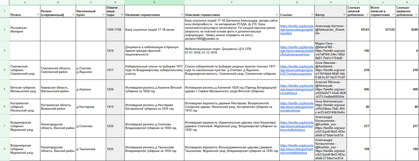Select cell 'д.Нестерова'
The height and width of the screenshot is (161, 419).
[90, 106]
